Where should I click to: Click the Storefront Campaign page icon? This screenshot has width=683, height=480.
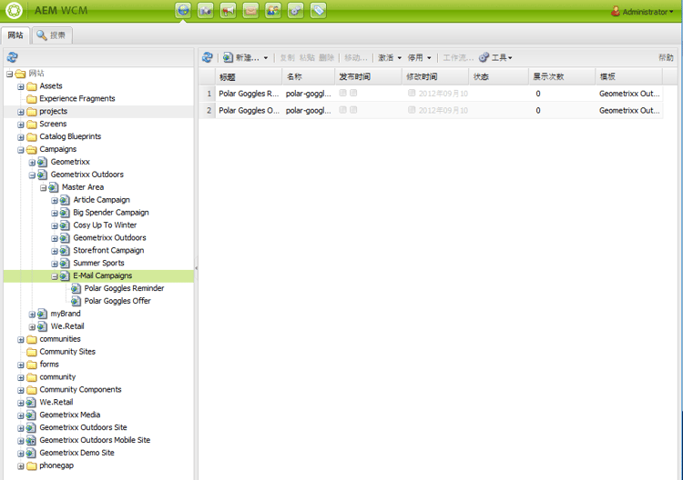65,250
